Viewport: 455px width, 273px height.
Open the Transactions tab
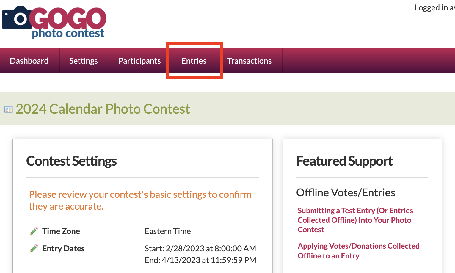tap(249, 61)
